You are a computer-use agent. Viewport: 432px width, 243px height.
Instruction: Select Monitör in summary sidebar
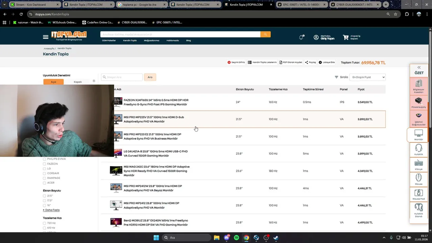418,135
